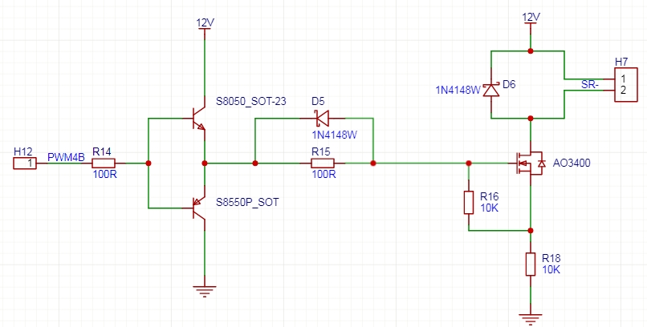This screenshot has width=647, height=327.
Task: Select the H7 two-pin header symbol
Action: click(x=628, y=85)
